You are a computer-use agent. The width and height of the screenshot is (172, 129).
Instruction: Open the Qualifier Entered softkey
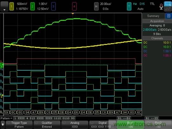[47, 125]
